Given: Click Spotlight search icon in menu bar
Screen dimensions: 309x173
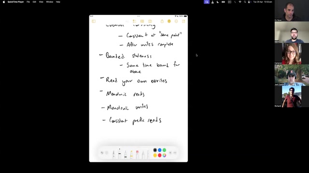Looking at the screenshot, I should [x=245, y=2].
